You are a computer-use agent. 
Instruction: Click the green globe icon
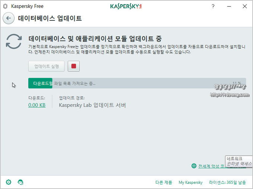point(194,166)
